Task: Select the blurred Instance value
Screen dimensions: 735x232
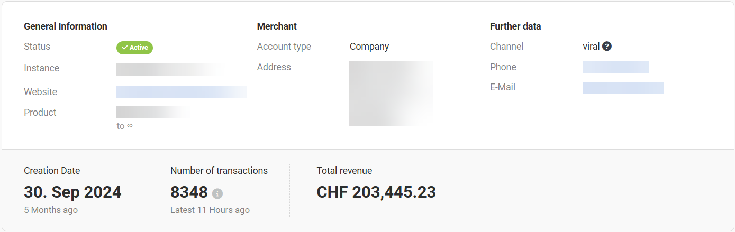Action: 169,69
